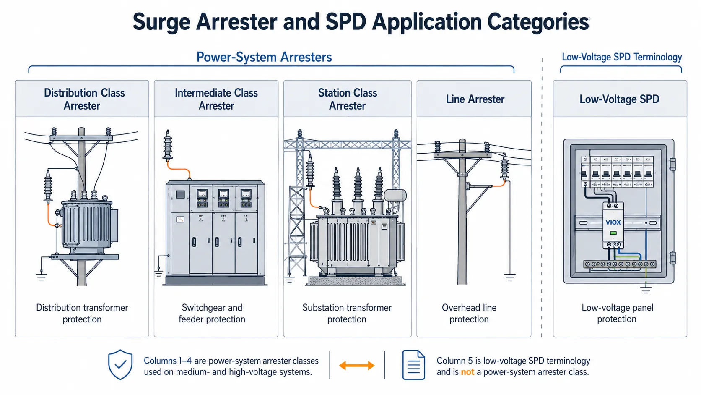Click the ground symbol below low-voltage panel
The width and height of the screenshot is (701, 395).
646,289
